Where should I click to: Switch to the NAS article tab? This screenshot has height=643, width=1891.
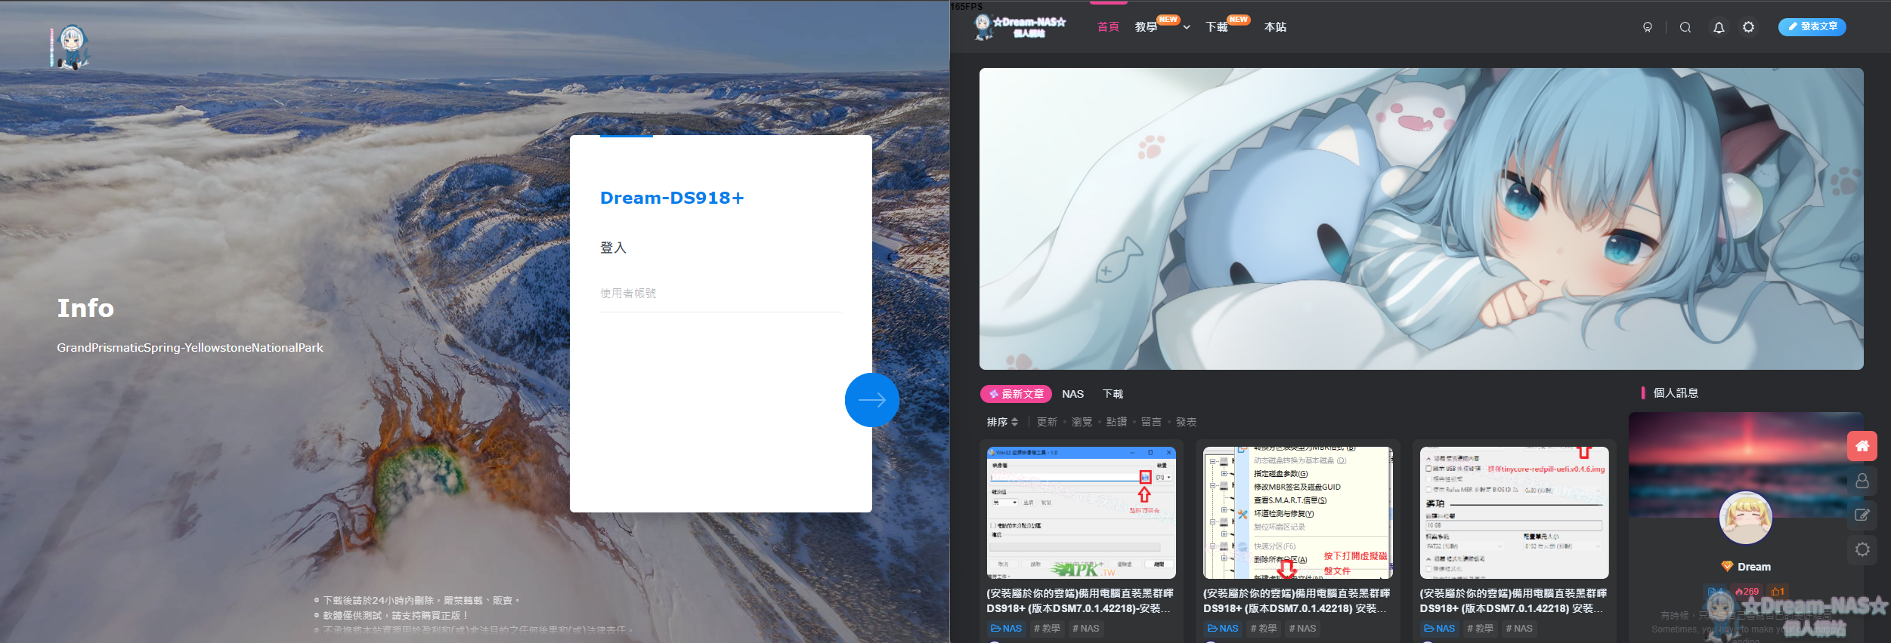pyautogui.click(x=1072, y=394)
